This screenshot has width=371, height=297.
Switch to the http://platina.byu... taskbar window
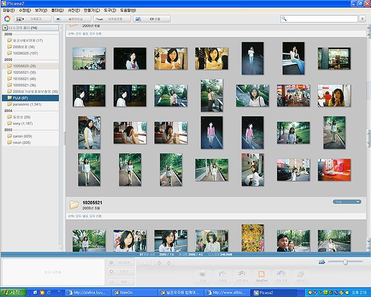[88, 293]
